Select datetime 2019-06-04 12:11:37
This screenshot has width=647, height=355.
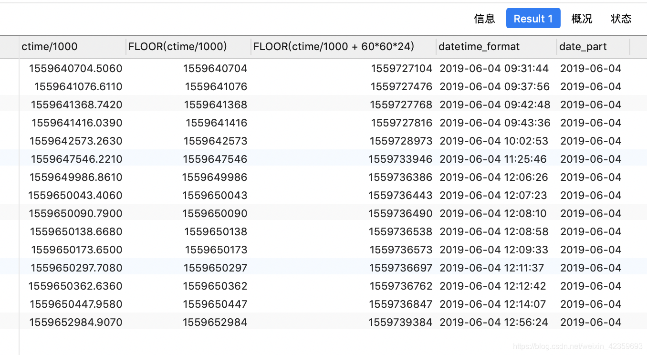pos(491,268)
